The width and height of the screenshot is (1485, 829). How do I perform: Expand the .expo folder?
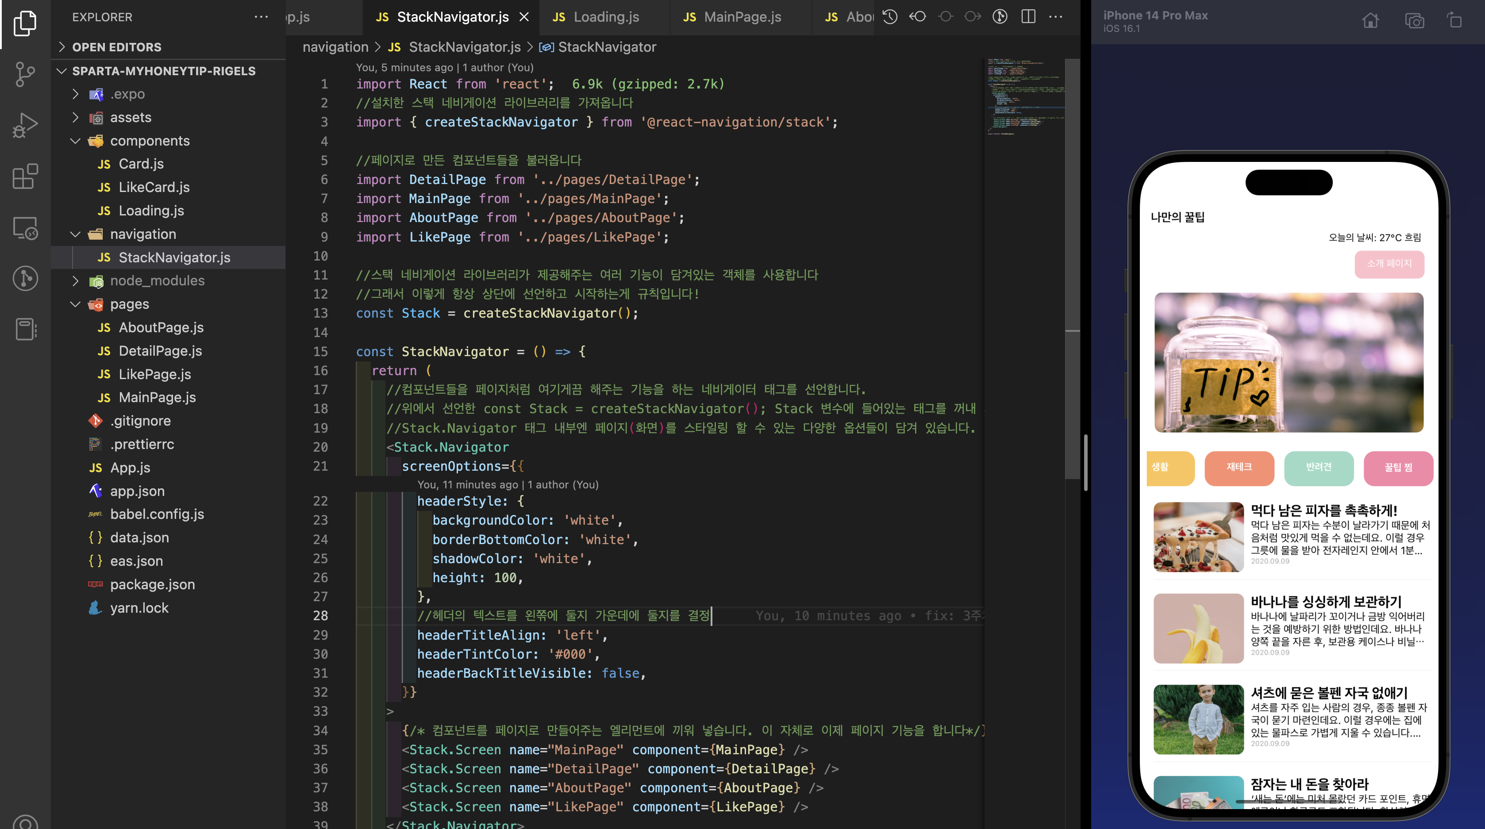[x=75, y=94]
